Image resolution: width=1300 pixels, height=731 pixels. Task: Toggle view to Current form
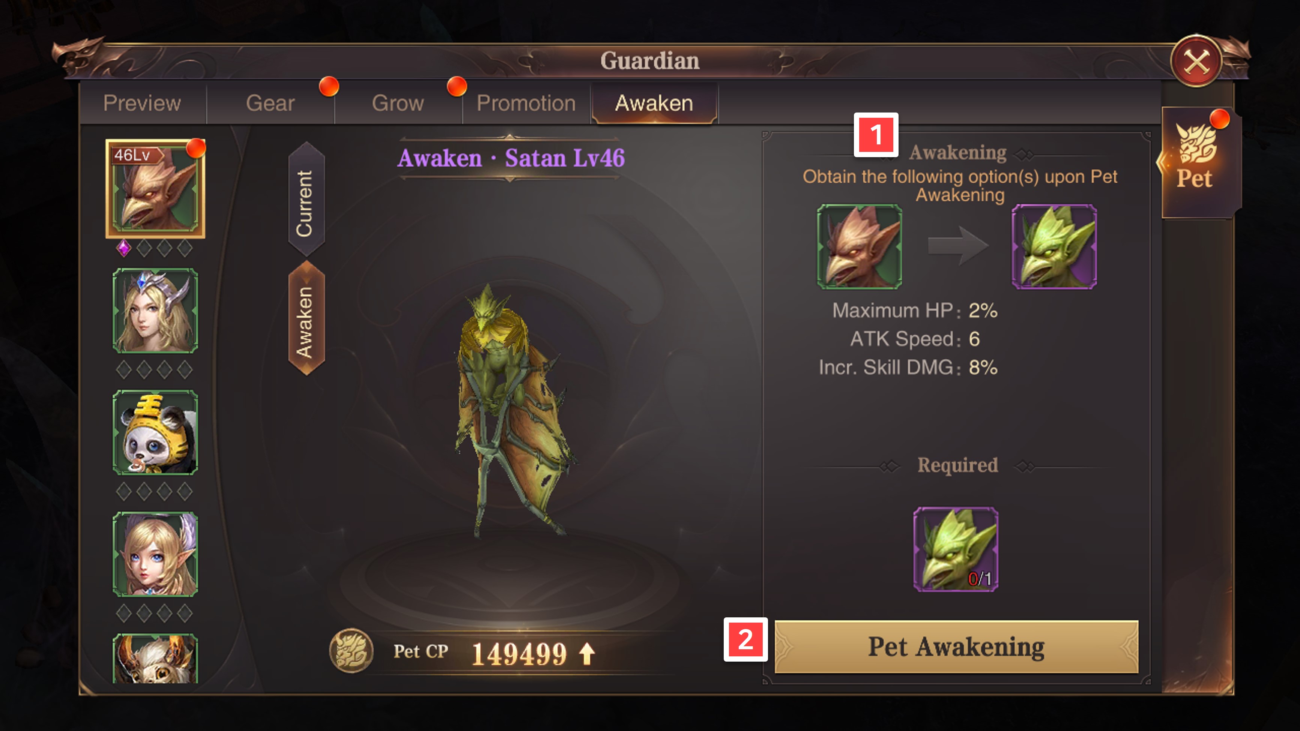tap(306, 200)
